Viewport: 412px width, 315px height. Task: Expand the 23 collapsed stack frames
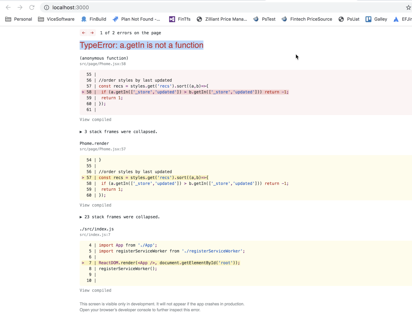coord(119,217)
